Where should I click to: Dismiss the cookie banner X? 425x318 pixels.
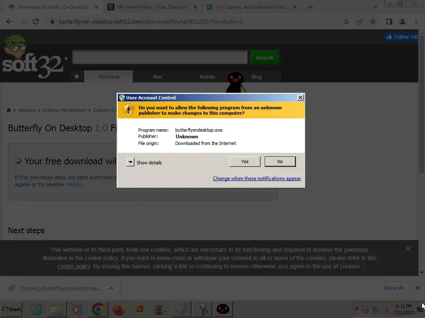pyautogui.click(x=408, y=248)
